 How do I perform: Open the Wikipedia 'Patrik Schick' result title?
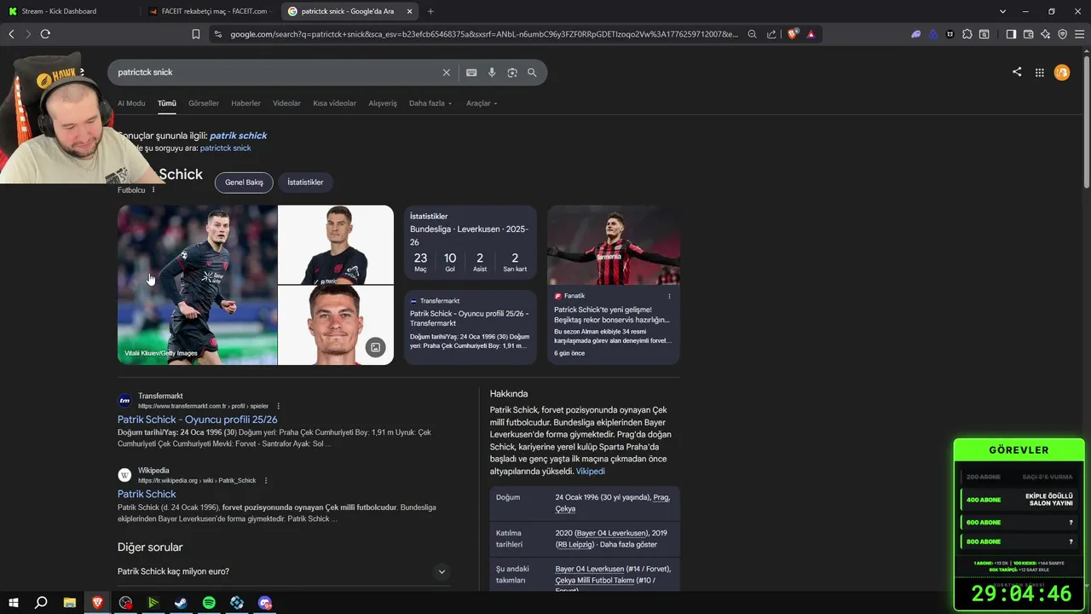click(x=147, y=494)
